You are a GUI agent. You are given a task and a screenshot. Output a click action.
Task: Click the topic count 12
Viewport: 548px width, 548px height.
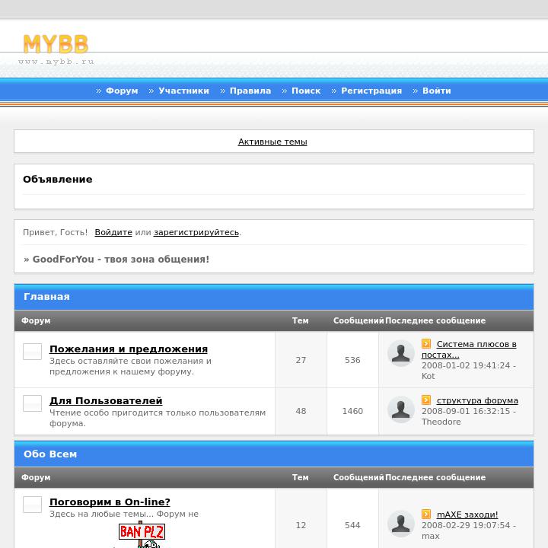[x=301, y=525]
